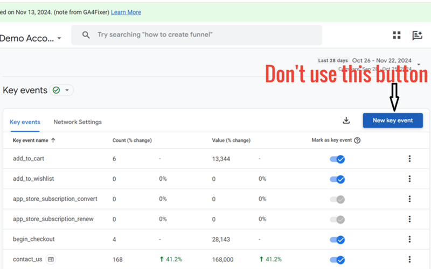
Task: Click the 28,143 value cell
Action: click(221, 239)
